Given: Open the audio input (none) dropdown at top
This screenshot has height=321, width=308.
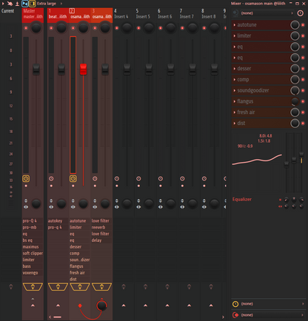Looking at the screenshot, I should pyautogui.click(x=267, y=13).
